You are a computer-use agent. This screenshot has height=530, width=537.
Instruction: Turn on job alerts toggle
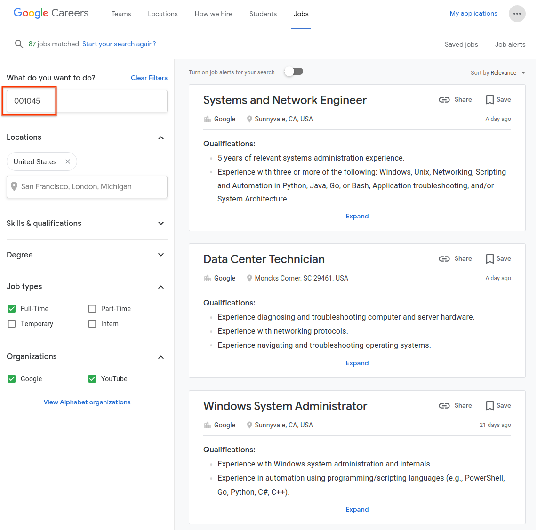tap(294, 72)
